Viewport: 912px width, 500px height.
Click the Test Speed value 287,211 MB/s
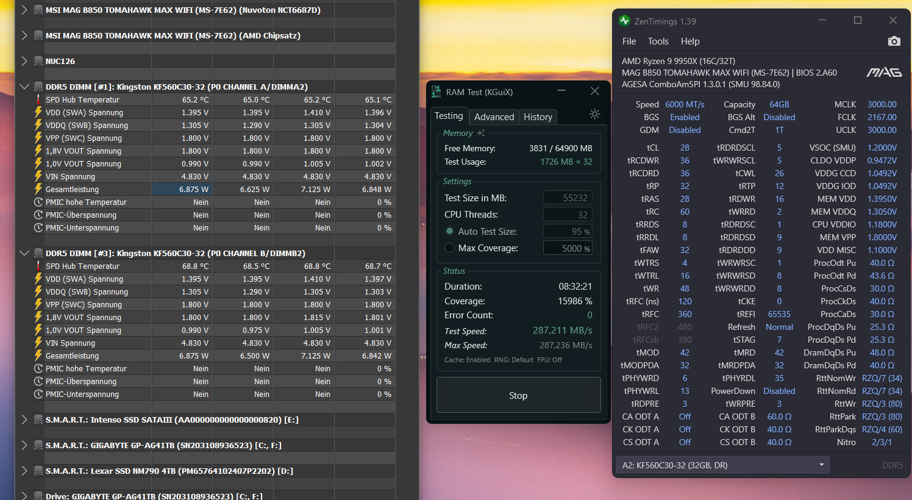pyautogui.click(x=562, y=330)
